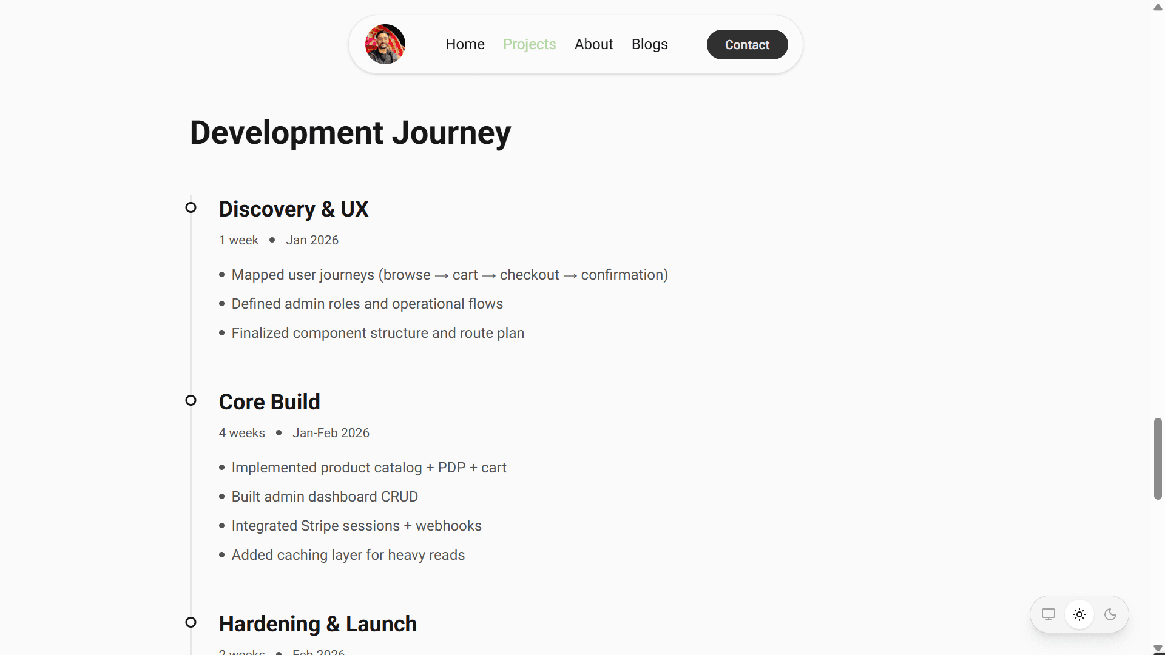Click the Contact button
The width and height of the screenshot is (1165, 655).
[x=747, y=44]
